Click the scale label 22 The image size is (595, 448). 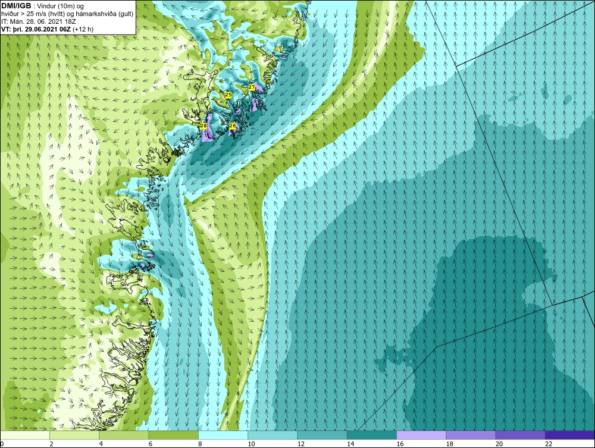pos(549,444)
